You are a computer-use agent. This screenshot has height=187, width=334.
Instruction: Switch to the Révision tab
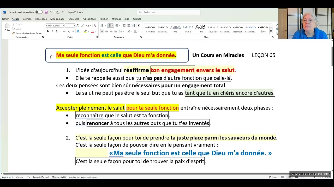(x=104, y=19)
